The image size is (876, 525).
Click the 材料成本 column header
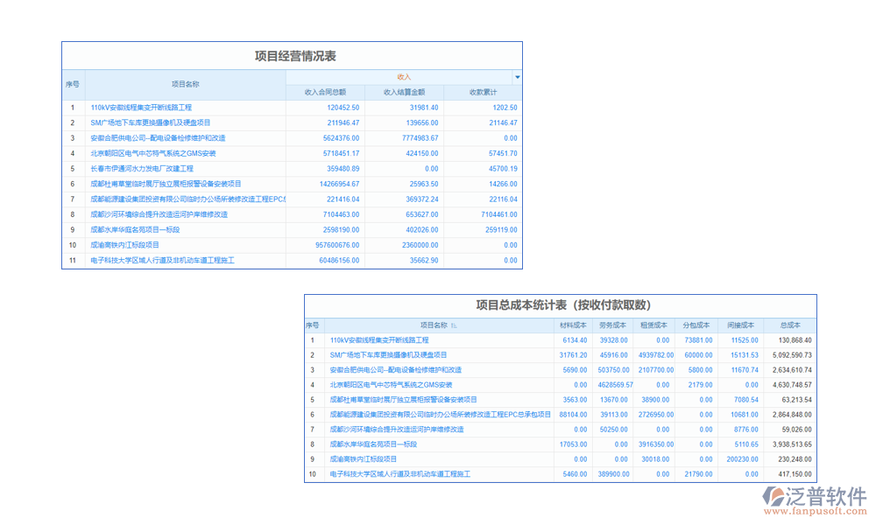(574, 325)
